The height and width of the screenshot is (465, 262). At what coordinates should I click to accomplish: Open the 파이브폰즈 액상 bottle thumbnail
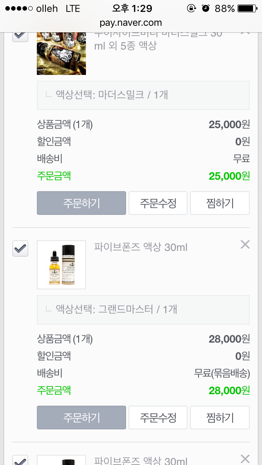(x=61, y=265)
